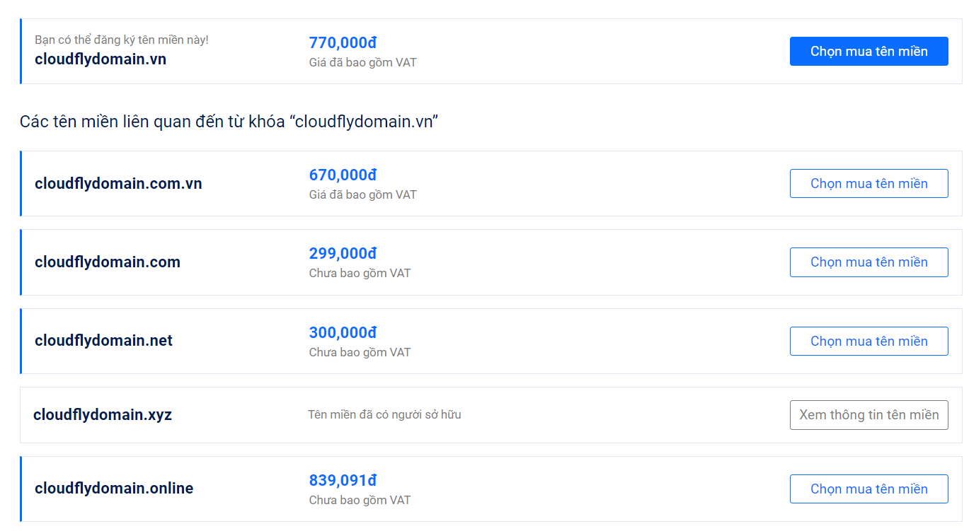969x531 pixels.
Task: Click the related domains heading for cloudflydomain.vn
Action: [229, 122]
